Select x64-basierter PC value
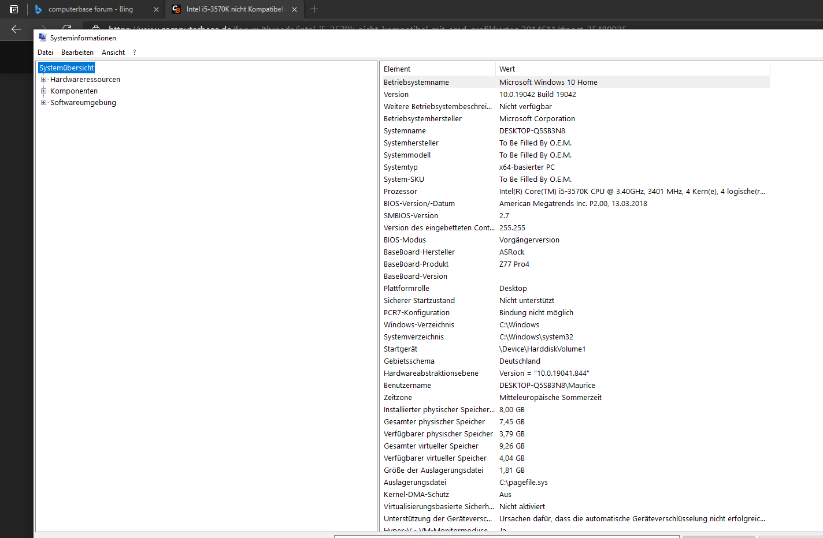This screenshot has width=823, height=538. 527,167
